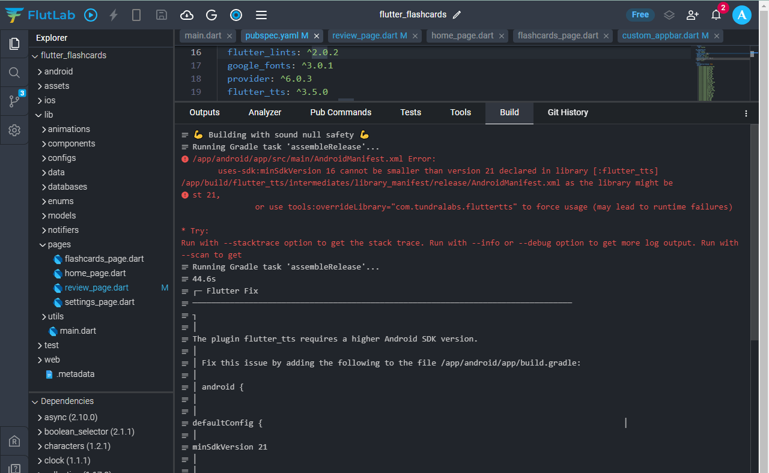Click the save disk icon

[161, 15]
